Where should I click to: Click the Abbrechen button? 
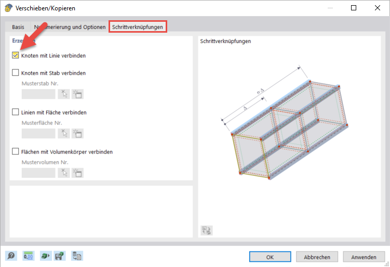pos(317,257)
